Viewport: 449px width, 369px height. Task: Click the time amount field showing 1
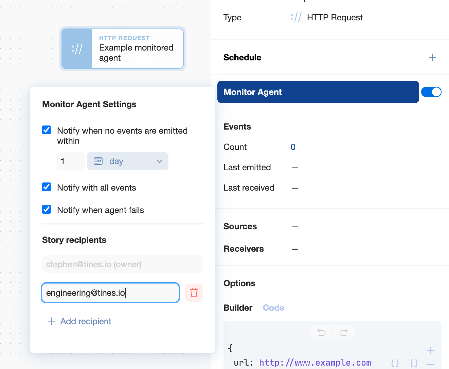click(x=71, y=161)
